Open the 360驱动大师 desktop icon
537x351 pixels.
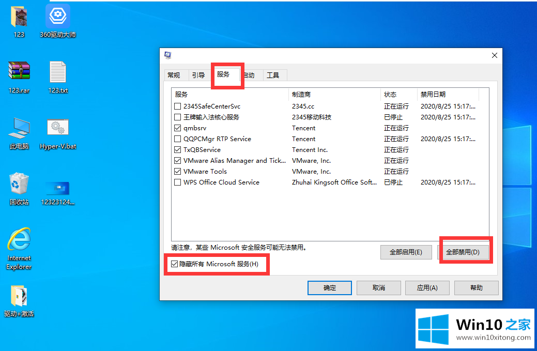click(58, 17)
